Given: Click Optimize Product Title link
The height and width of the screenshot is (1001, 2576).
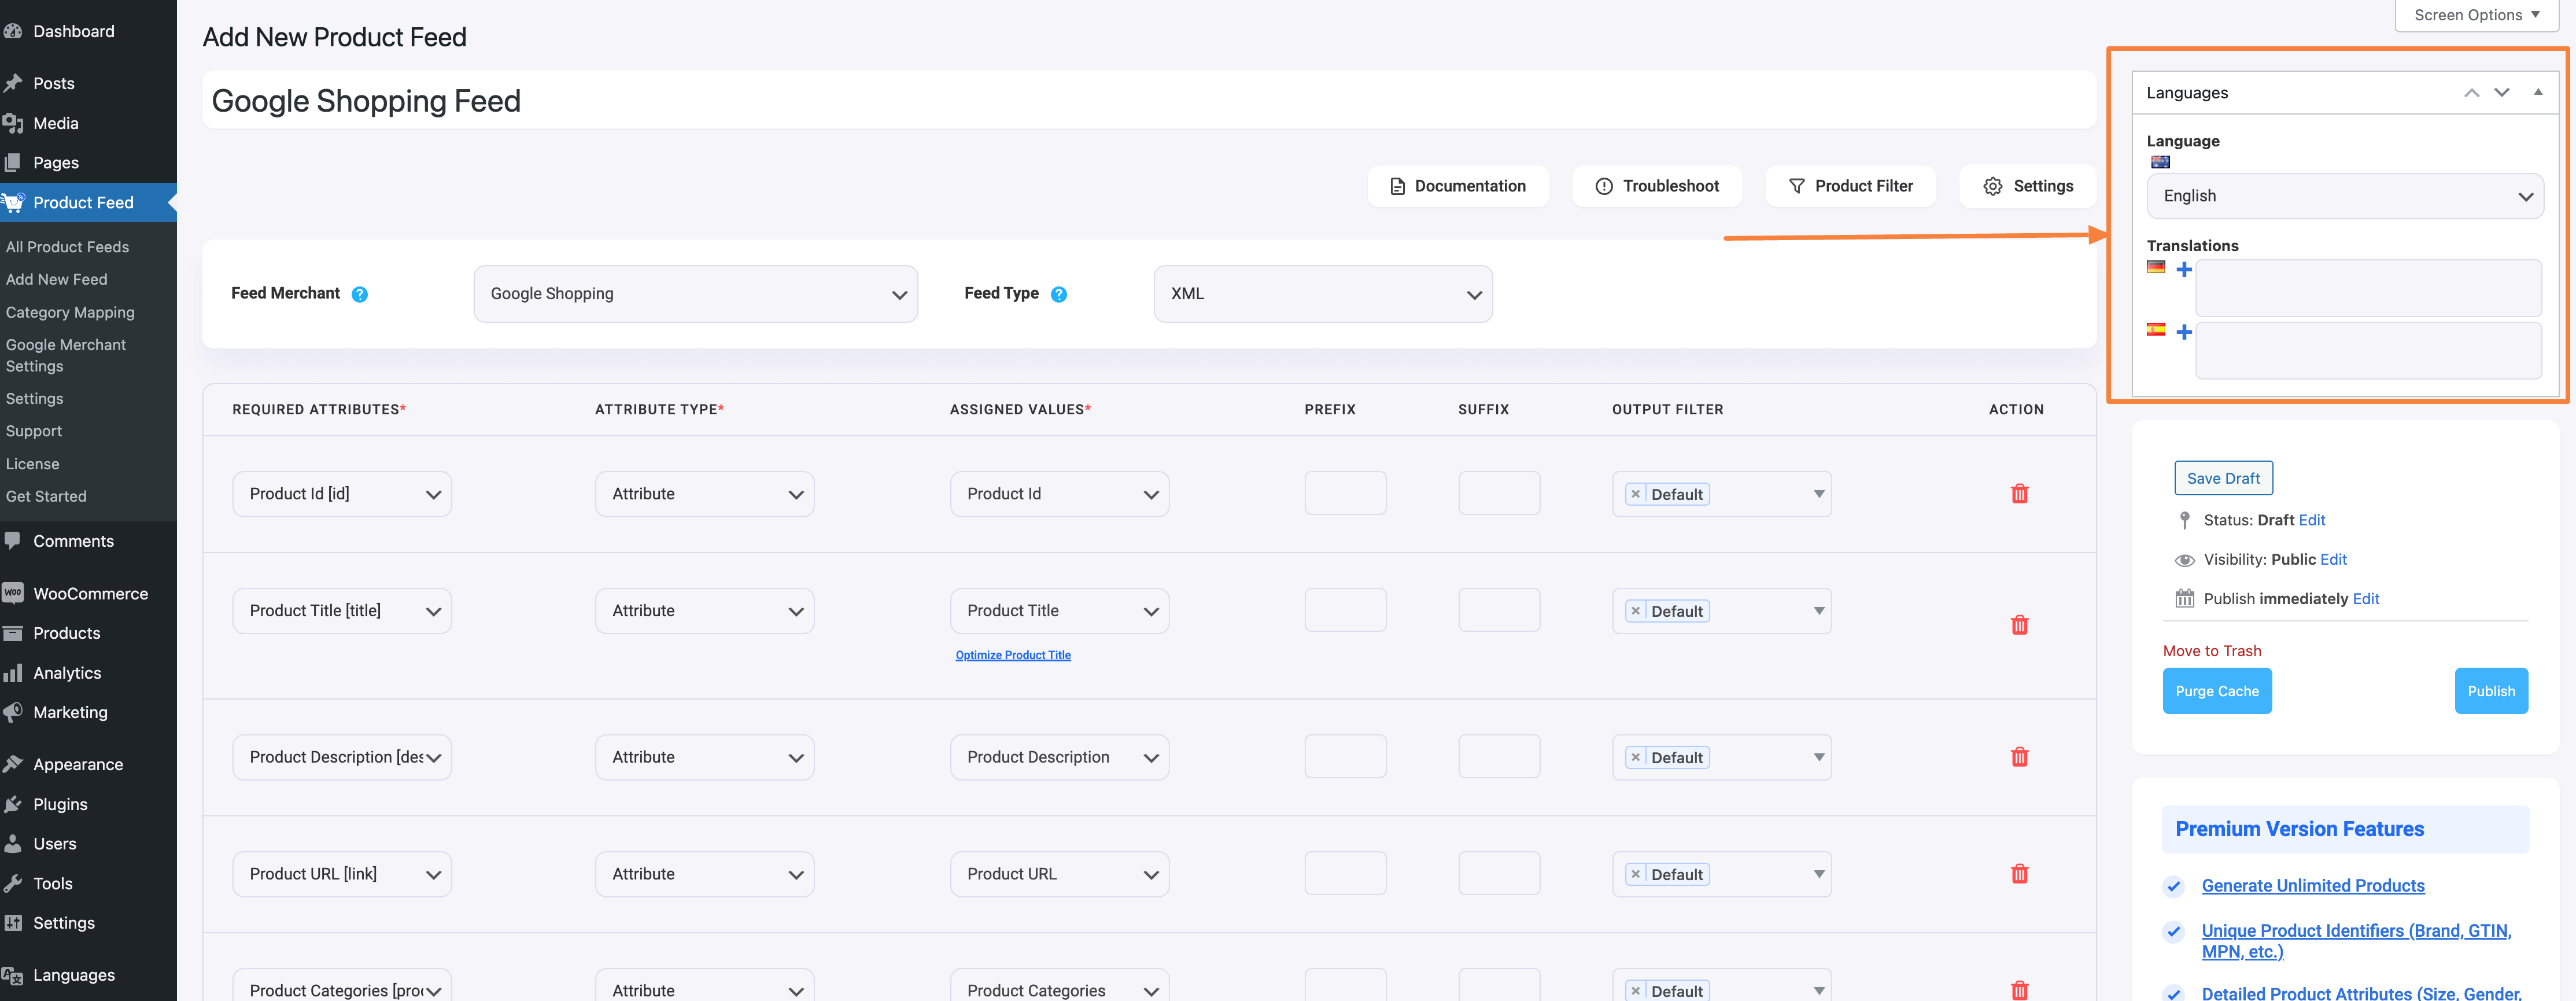Looking at the screenshot, I should tap(1013, 655).
